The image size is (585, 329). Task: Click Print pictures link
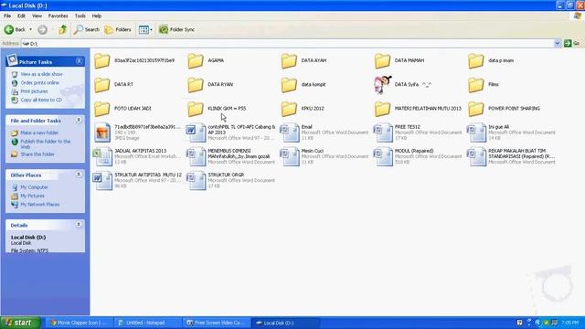pos(34,91)
